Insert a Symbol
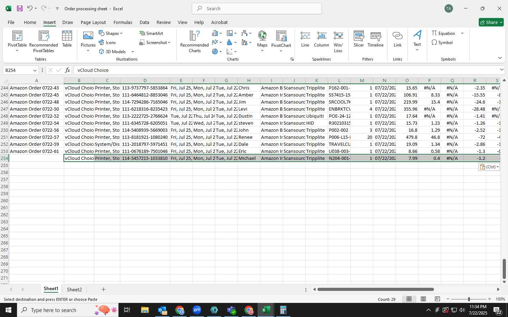This screenshot has height=317, width=508. (x=442, y=42)
